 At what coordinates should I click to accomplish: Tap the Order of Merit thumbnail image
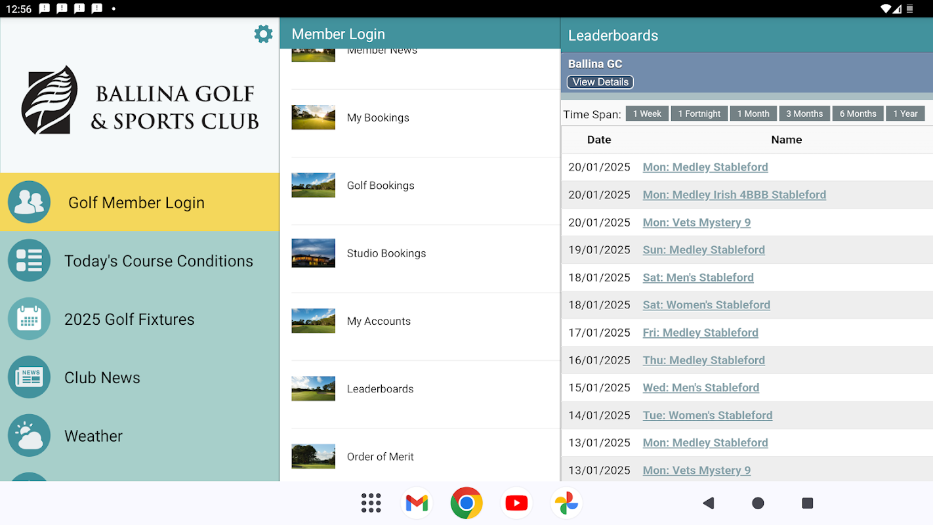pyautogui.click(x=313, y=456)
